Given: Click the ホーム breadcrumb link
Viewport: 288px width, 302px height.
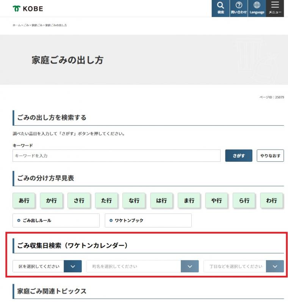Looking at the screenshot, I should click(17, 25).
